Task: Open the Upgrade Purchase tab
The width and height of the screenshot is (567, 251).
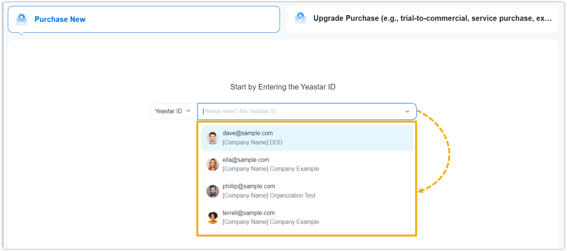Action: [x=432, y=19]
